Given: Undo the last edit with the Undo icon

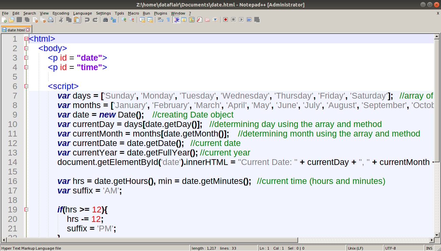Looking at the screenshot, I should [87, 20].
